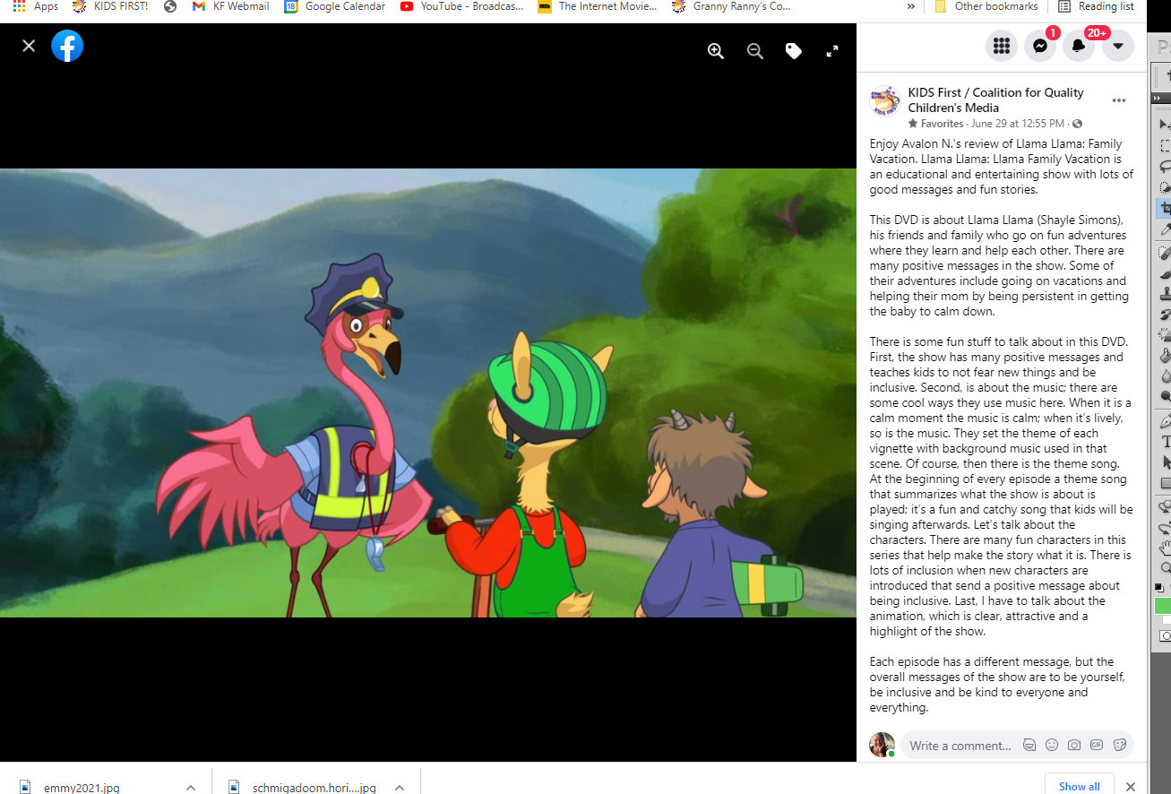
Task: Click the Facebook logo icon
Action: pos(67,46)
